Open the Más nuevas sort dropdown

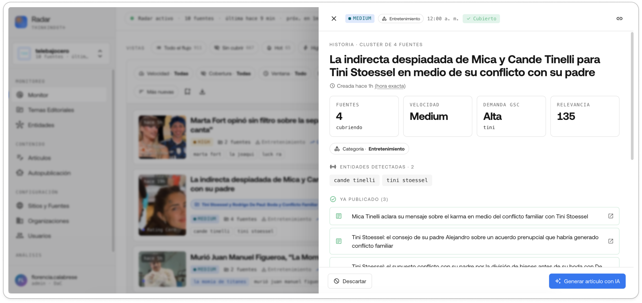[x=156, y=92]
